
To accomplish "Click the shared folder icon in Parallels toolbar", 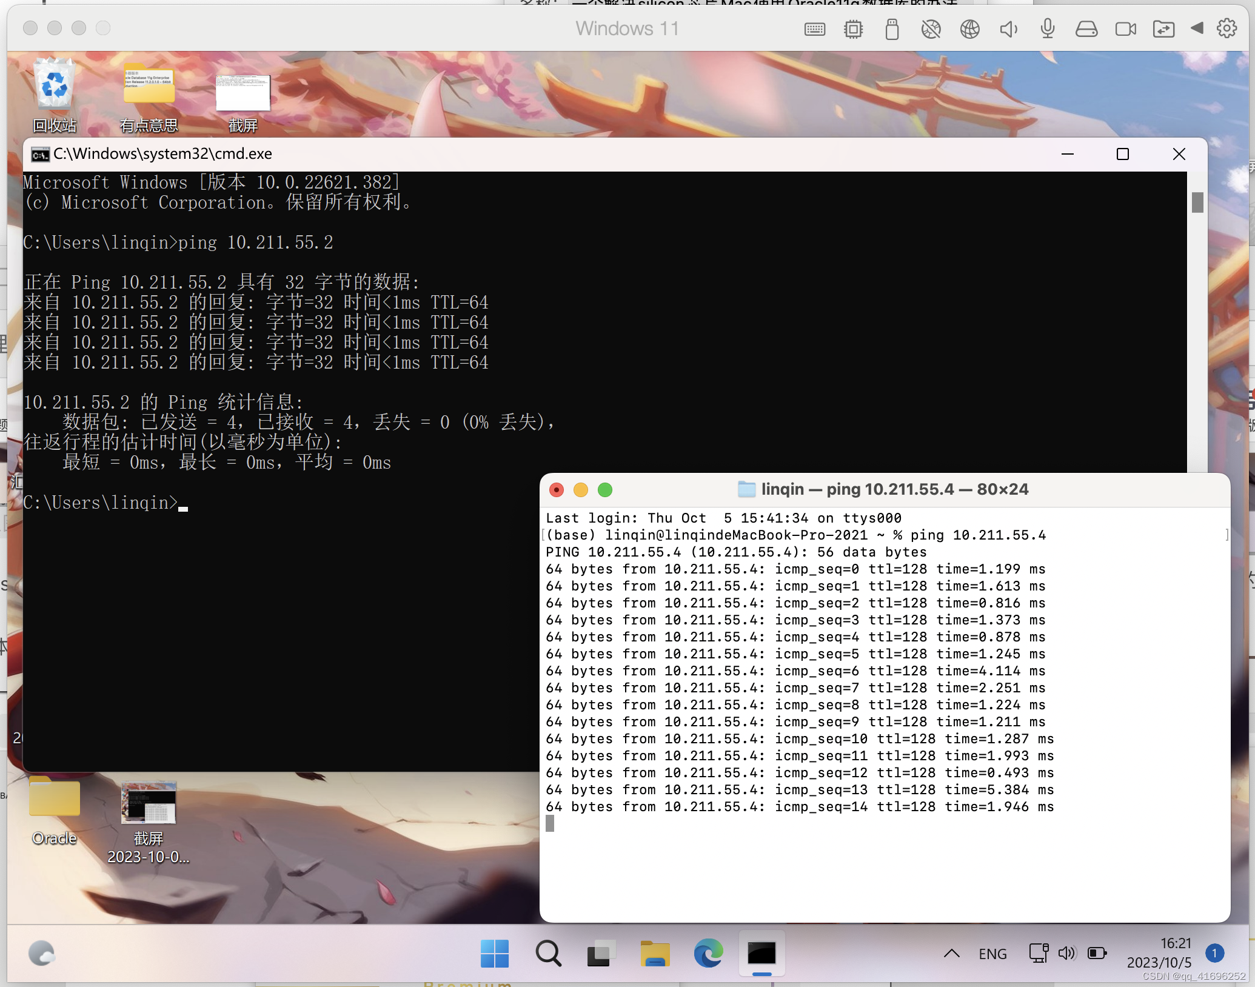I will (x=1163, y=28).
